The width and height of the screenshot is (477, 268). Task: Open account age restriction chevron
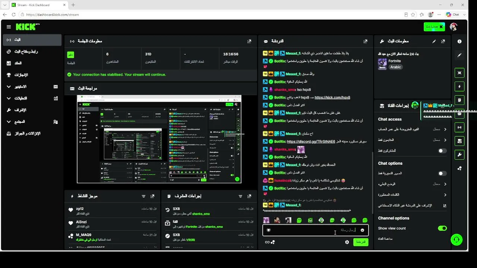[x=445, y=129]
